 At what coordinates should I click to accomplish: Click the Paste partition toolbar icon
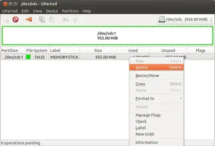point(52,19)
